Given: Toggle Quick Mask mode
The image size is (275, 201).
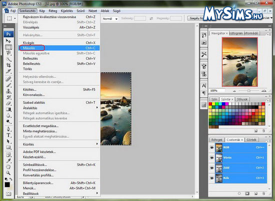Looking at the screenshot, I should (x=8, y=194).
